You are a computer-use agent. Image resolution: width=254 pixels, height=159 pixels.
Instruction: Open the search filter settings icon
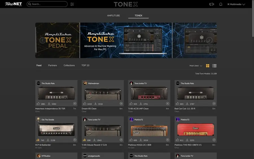72,4
